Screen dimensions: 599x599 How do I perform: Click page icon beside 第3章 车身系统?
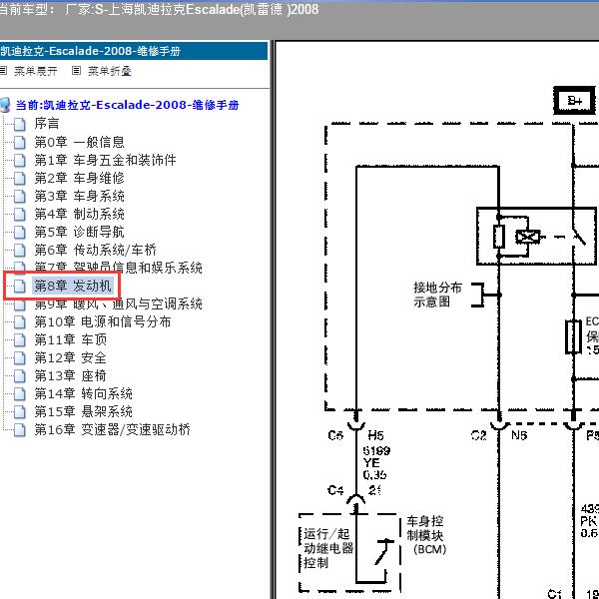(20, 196)
